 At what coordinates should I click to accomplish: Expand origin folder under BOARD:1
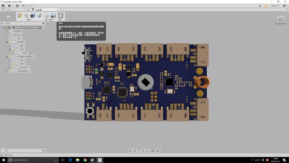click(x=9, y=45)
